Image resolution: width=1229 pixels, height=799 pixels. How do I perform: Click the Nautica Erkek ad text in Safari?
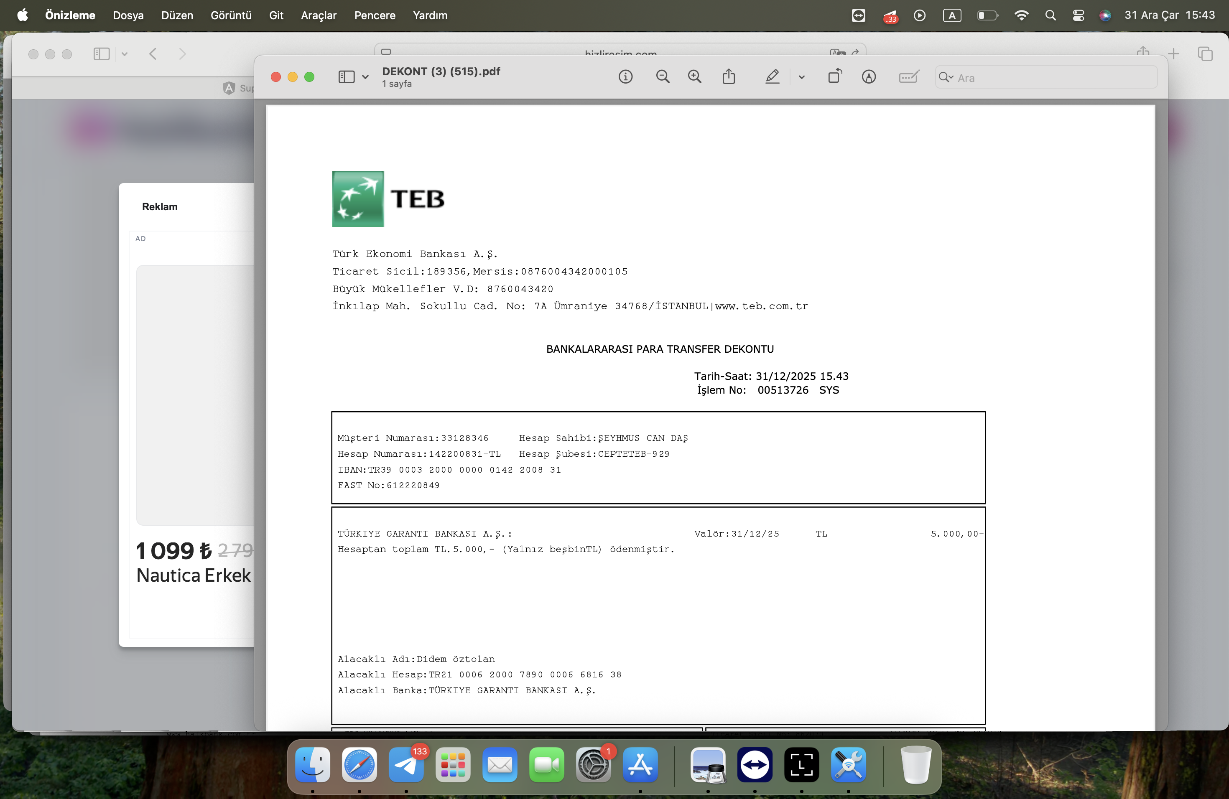(x=194, y=575)
